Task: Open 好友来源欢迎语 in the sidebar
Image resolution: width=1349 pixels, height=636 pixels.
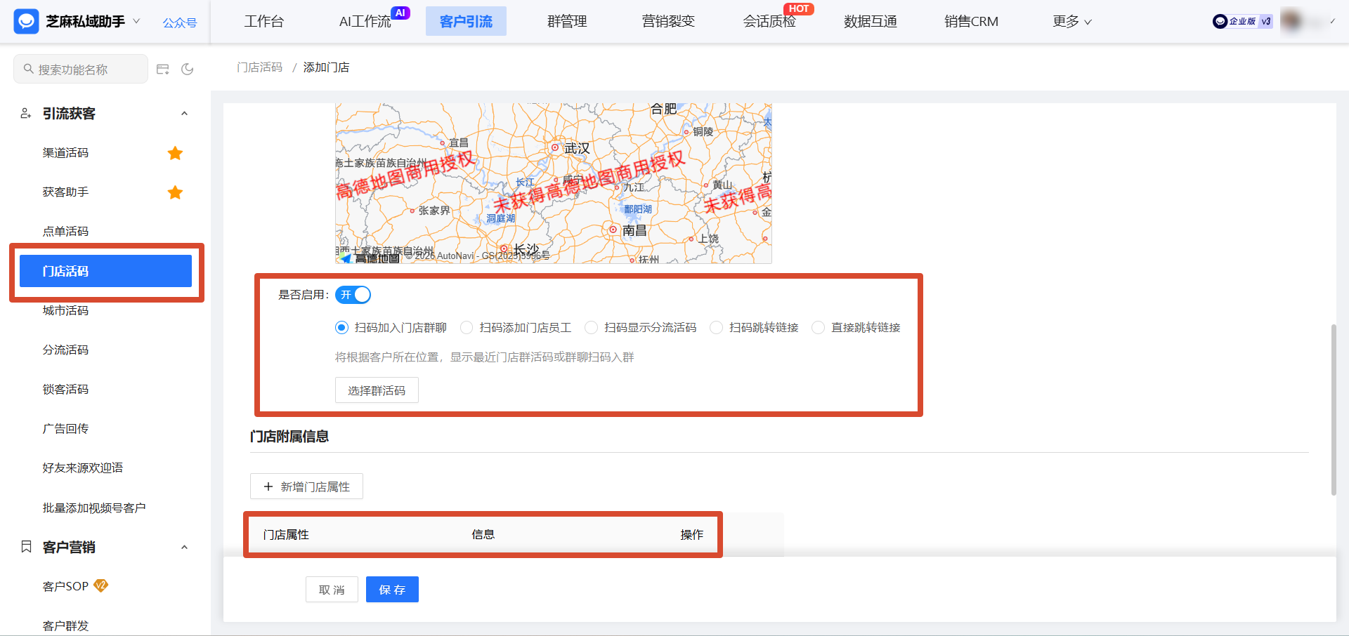Action: click(x=82, y=468)
